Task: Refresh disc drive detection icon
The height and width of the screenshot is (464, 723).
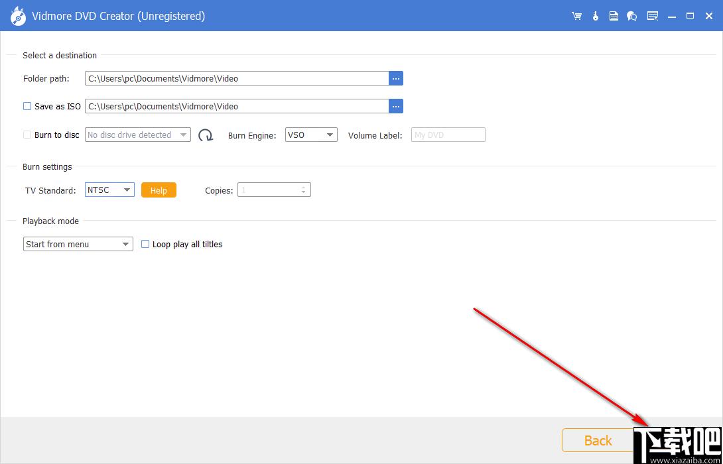Action: (206, 135)
